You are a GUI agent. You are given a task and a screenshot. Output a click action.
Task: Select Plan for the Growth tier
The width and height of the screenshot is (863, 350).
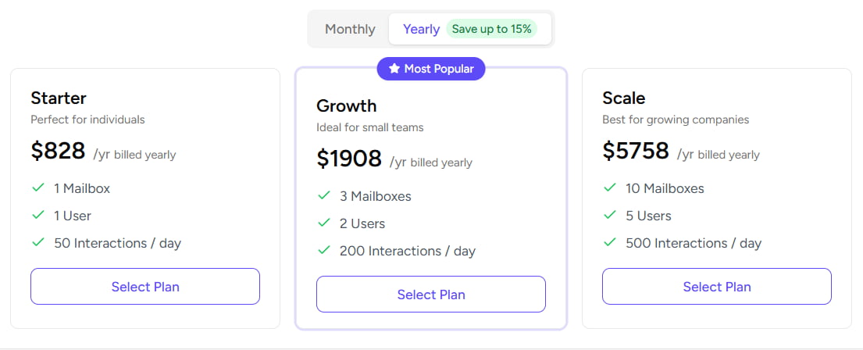pyautogui.click(x=431, y=295)
